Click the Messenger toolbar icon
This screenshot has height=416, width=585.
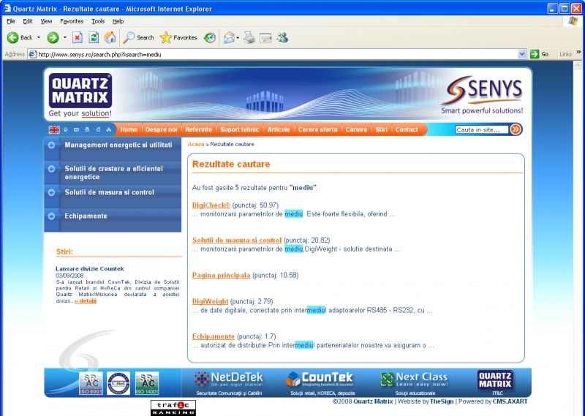pos(283,37)
